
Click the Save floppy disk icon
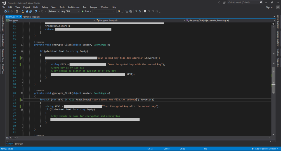[x=27, y=11]
